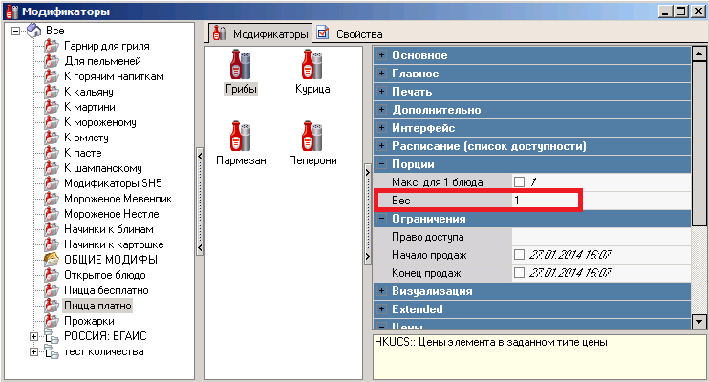The image size is (709, 382).
Task: Enable the Начало продаж checkbox
Action: (519, 254)
